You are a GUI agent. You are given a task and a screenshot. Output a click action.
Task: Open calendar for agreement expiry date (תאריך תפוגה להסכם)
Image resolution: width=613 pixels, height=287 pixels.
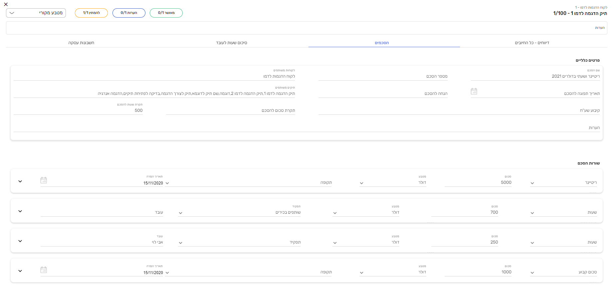(474, 91)
